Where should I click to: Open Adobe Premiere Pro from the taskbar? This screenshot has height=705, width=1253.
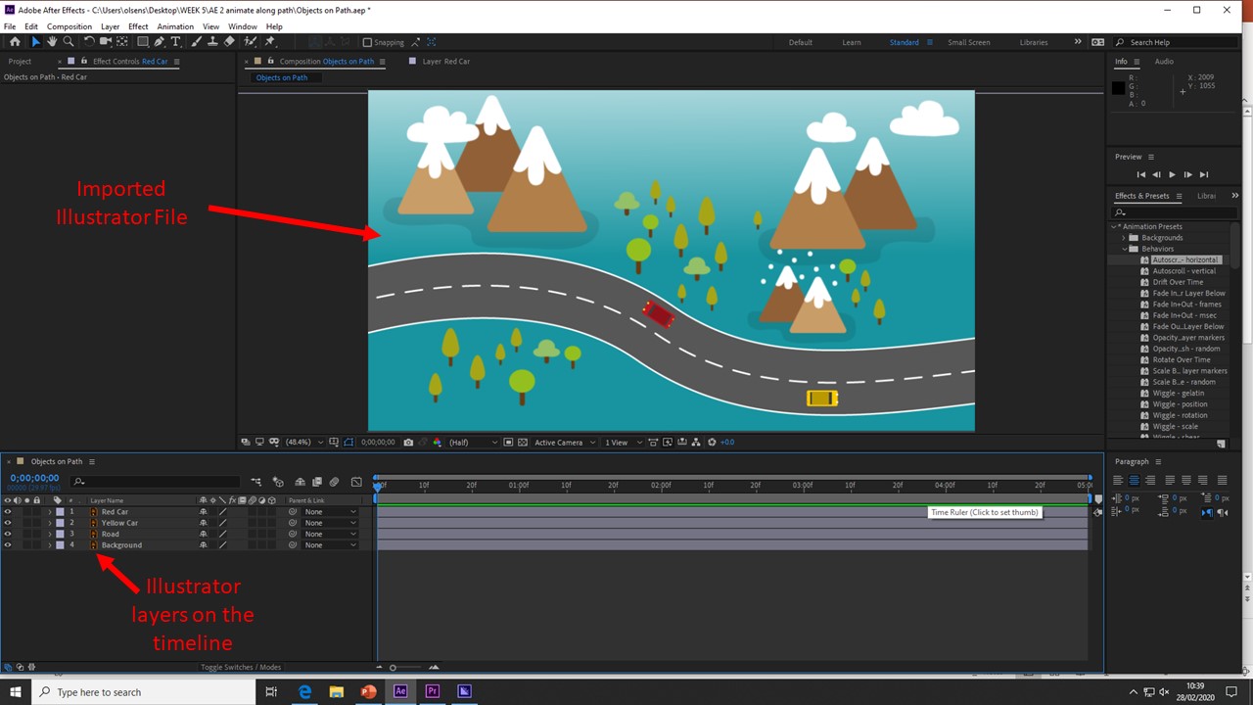[x=432, y=691]
